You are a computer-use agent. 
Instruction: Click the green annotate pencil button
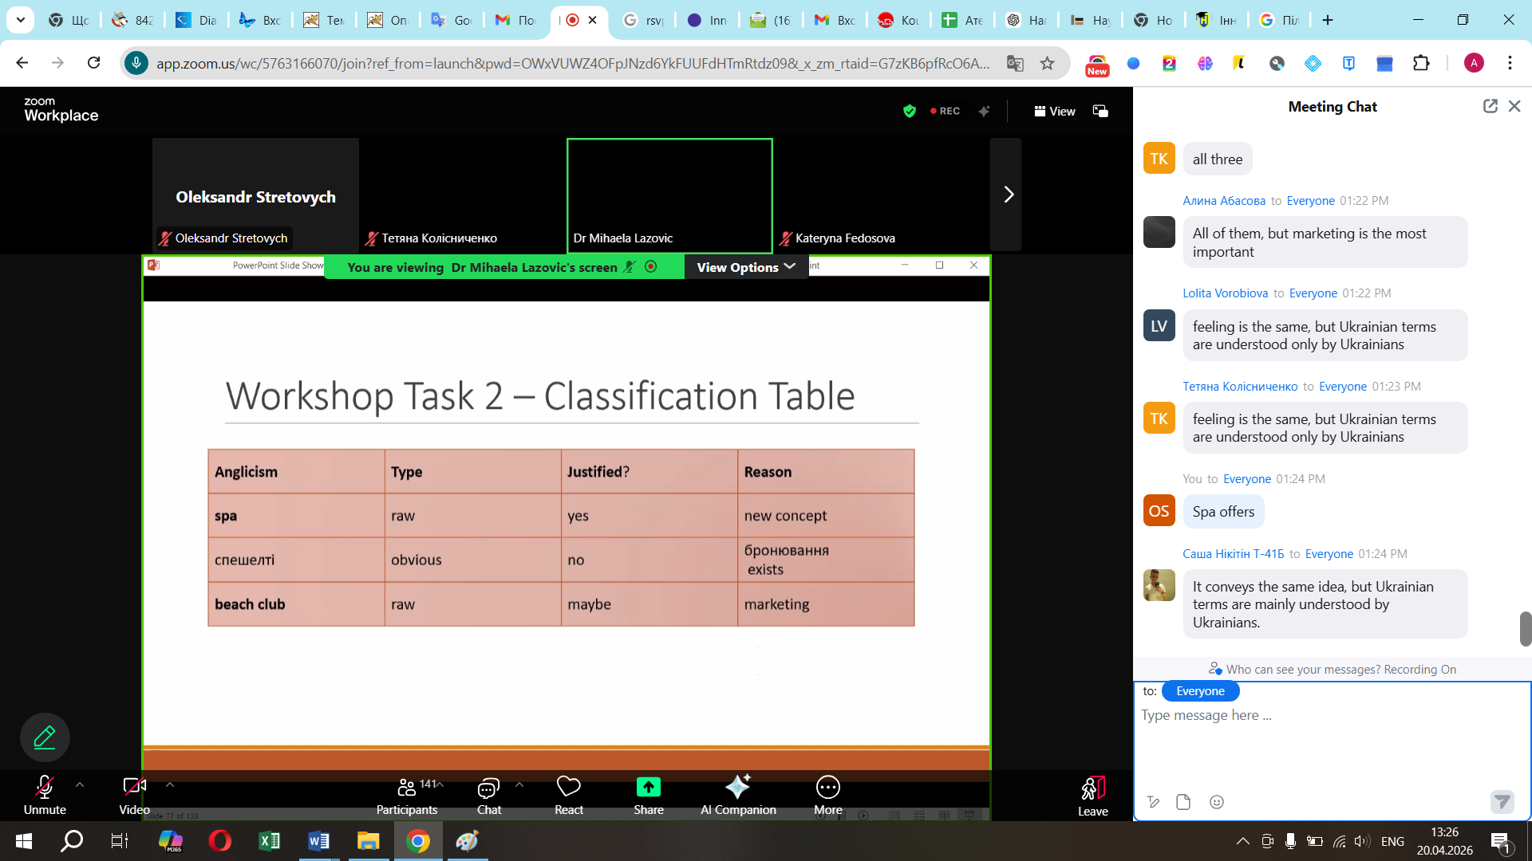[45, 737]
